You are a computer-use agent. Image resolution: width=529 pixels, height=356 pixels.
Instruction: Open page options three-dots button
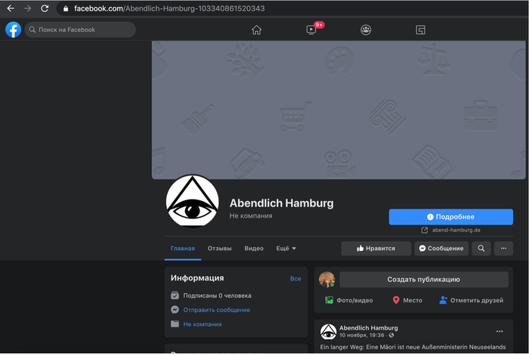pos(503,249)
